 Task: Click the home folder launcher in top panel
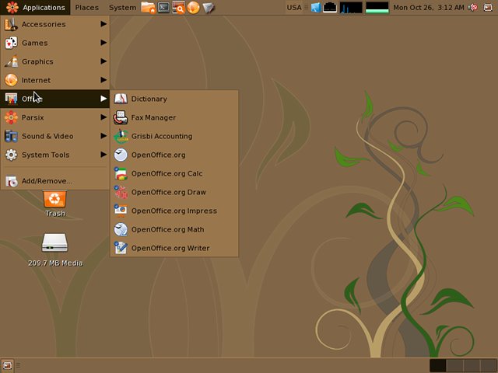click(x=148, y=7)
